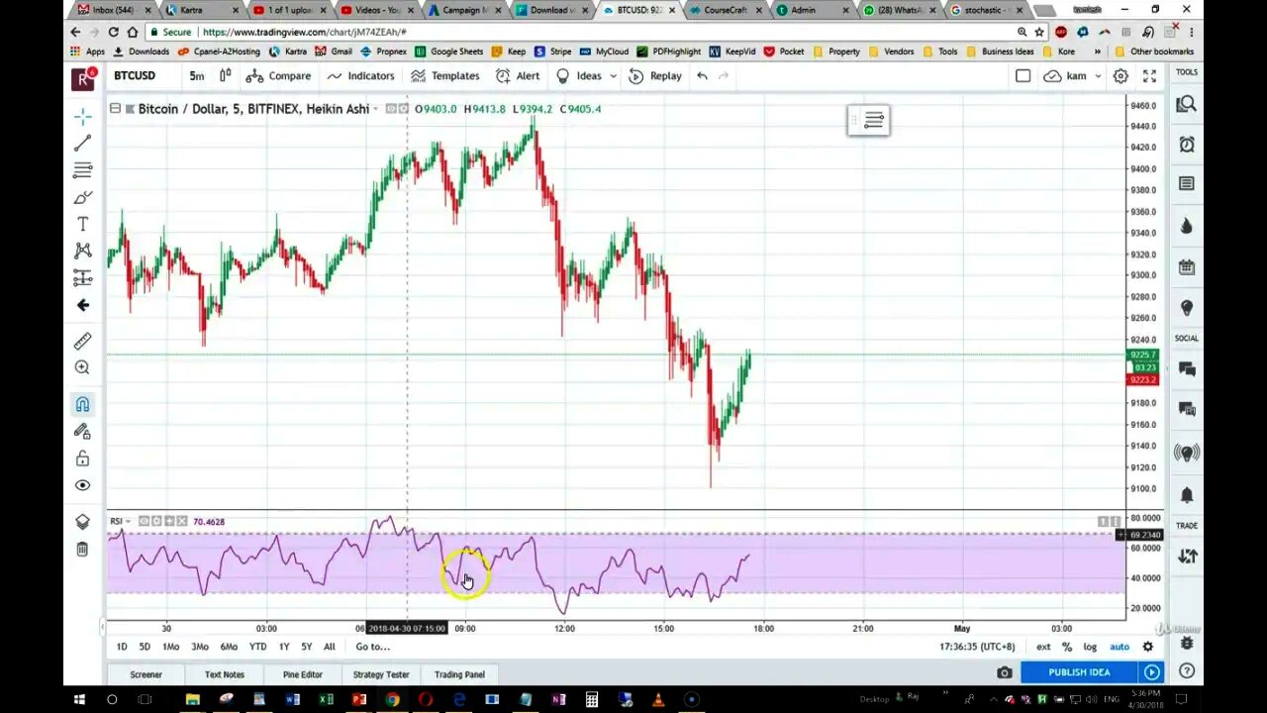
Task: Click the Templates button
Action: point(445,75)
